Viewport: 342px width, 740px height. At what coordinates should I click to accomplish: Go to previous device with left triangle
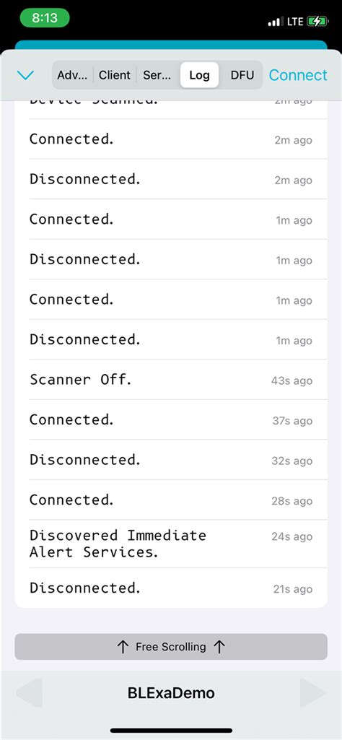click(x=30, y=693)
